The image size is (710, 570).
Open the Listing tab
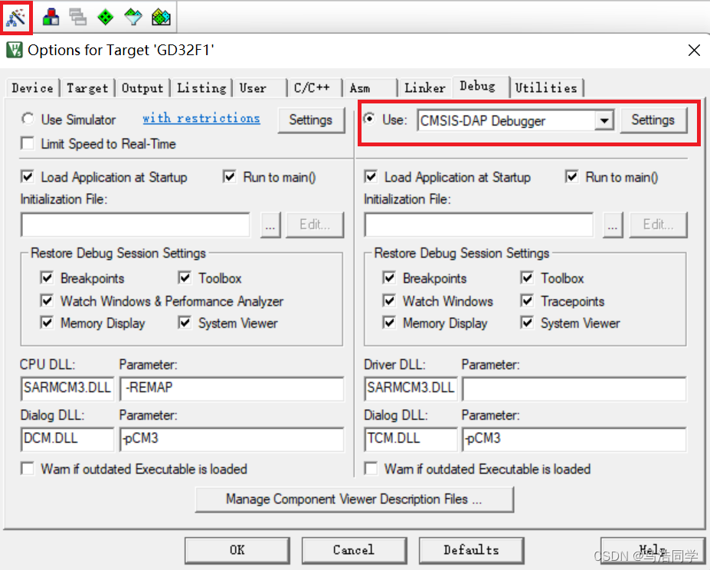pos(201,88)
